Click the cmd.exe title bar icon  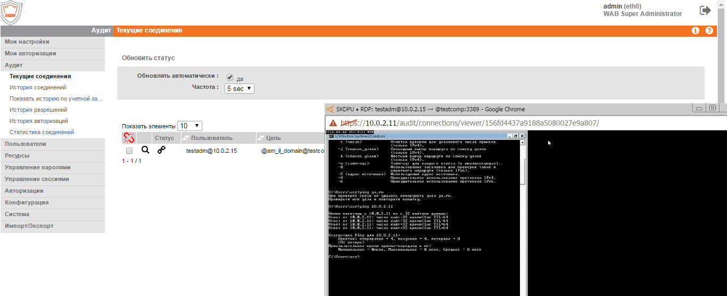tap(331, 137)
